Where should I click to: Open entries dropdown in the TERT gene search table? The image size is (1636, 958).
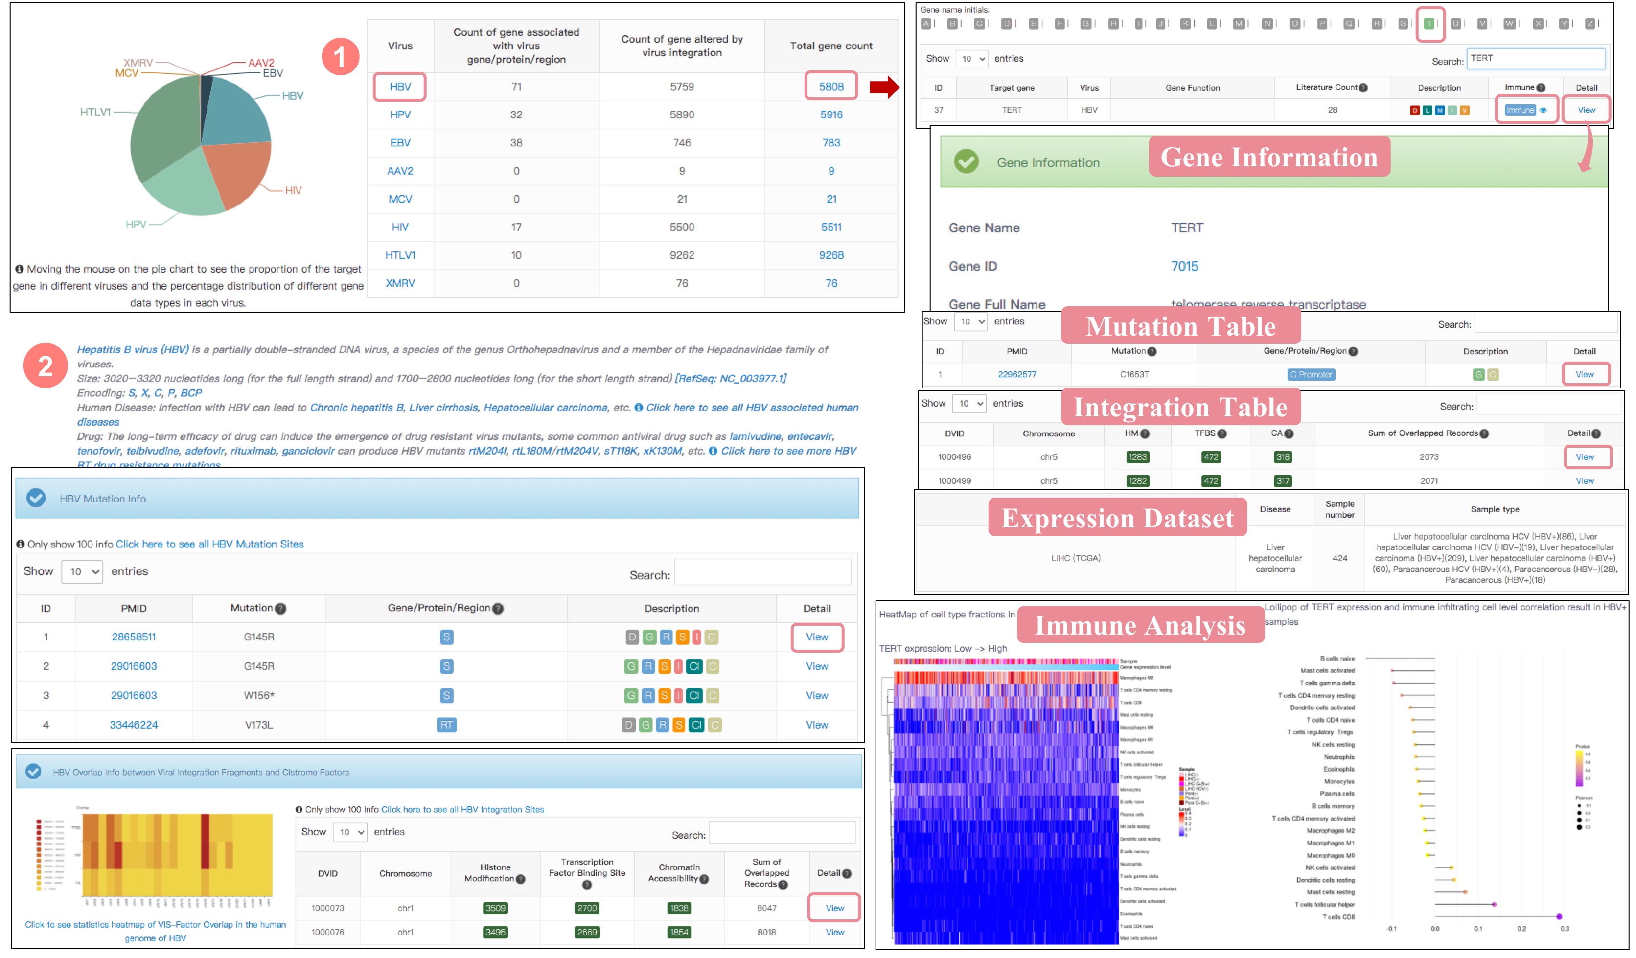tap(972, 59)
